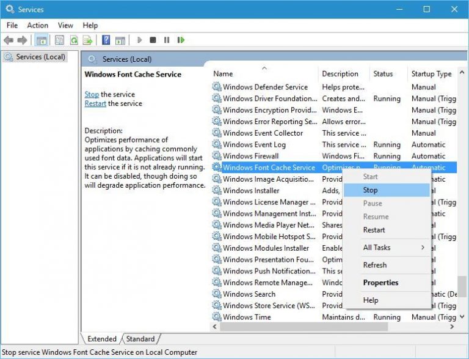Sort by the Description column header
The image size is (469, 359).
tap(344, 74)
